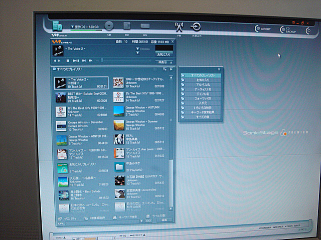This screenshot has width=321, height=240.
Task: Select アン・ルイス REBIRTH SEL album
Action: click(83, 154)
